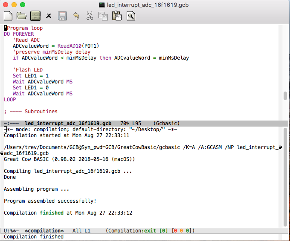
Task: Click the ReadAD10 function call
Action: 70,46
